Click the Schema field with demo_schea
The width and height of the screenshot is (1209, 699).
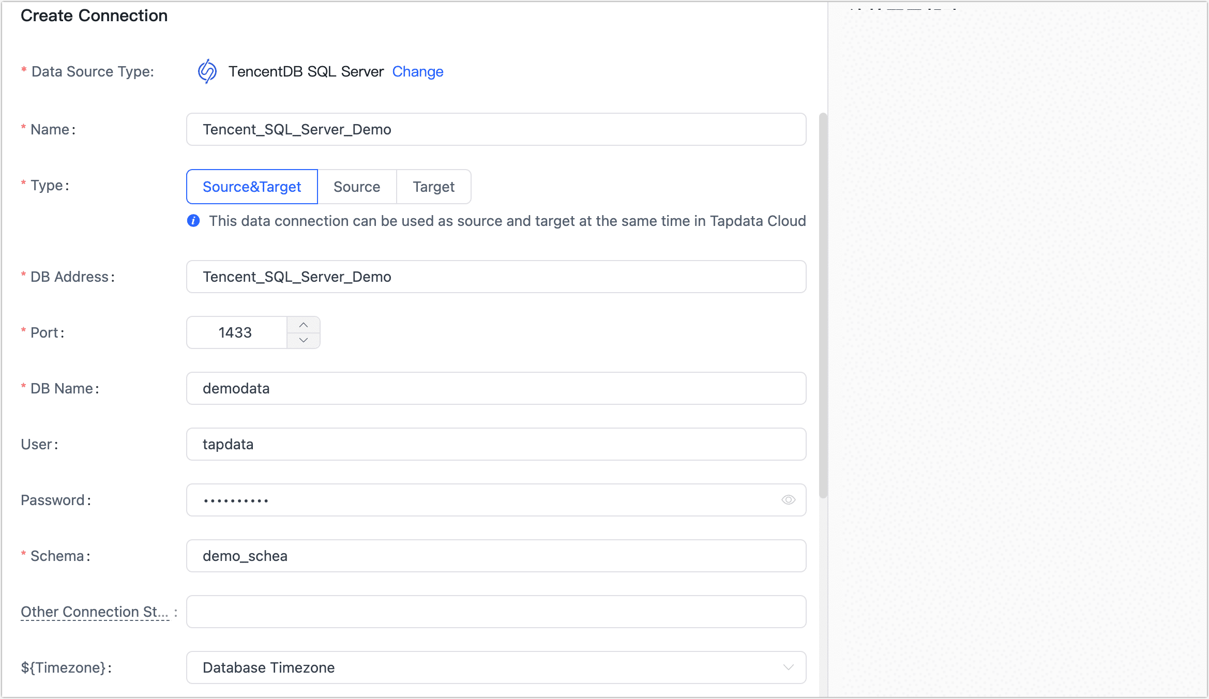click(x=495, y=556)
